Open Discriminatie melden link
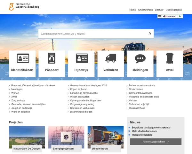This screenshot has height=154, width=192. 81,112
